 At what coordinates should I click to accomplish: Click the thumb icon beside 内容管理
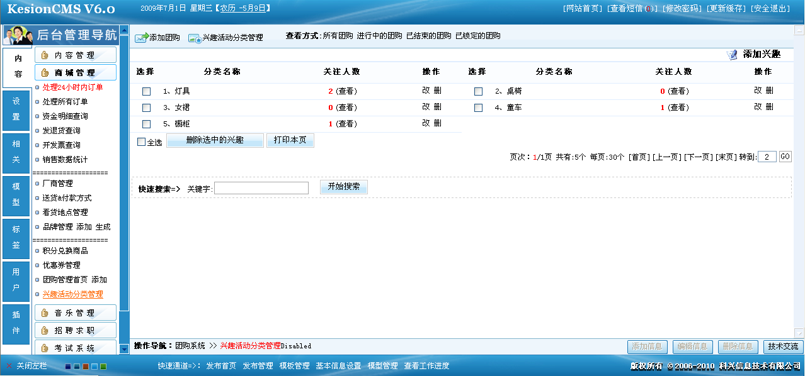tap(45, 55)
